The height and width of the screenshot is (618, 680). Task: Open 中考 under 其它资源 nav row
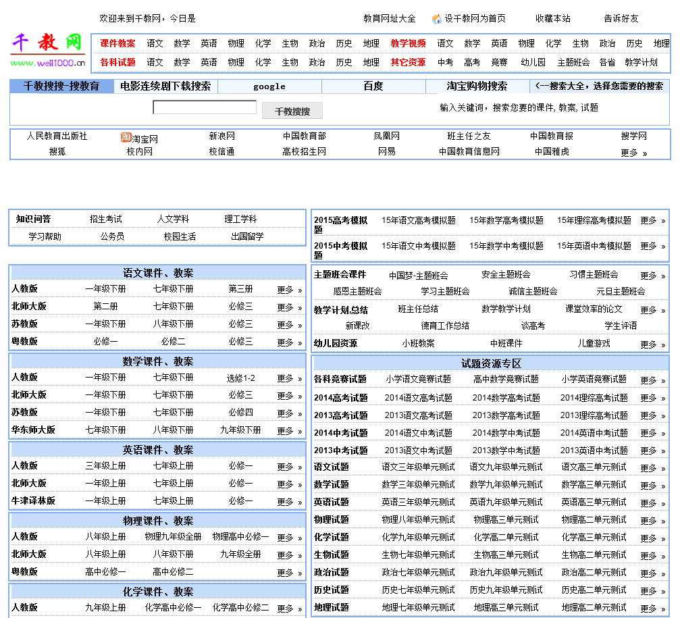pyautogui.click(x=446, y=62)
